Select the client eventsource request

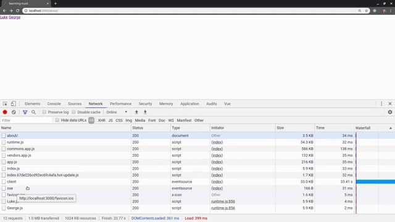pos(197,181)
